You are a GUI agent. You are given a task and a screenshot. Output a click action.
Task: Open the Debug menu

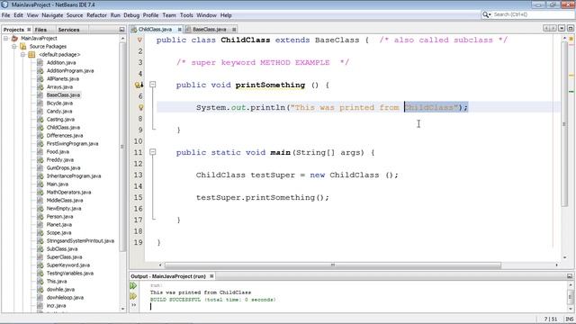point(131,15)
